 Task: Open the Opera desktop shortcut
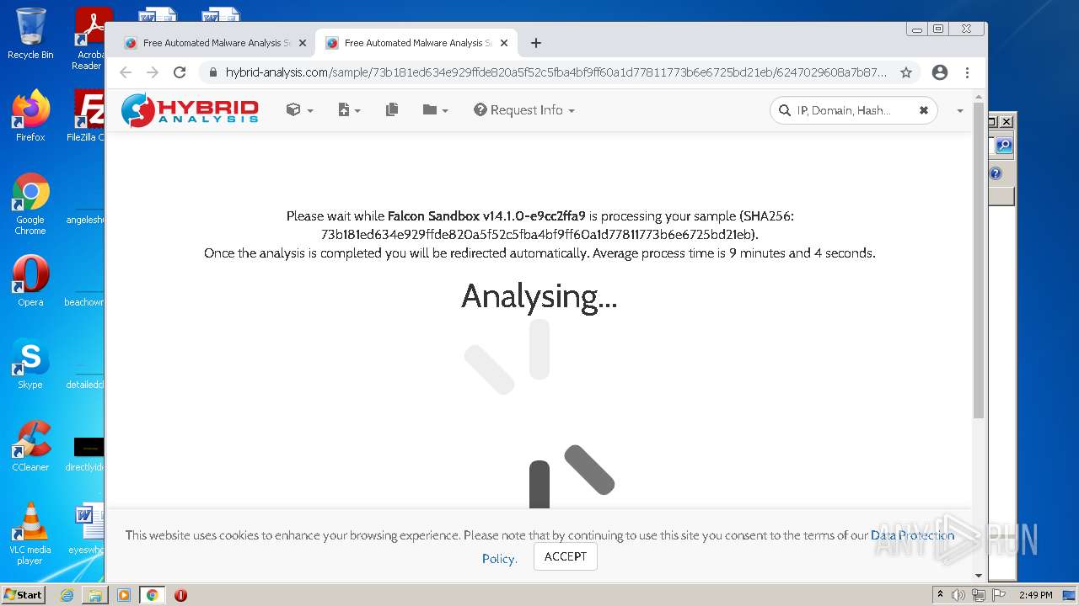(x=30, y=281)
